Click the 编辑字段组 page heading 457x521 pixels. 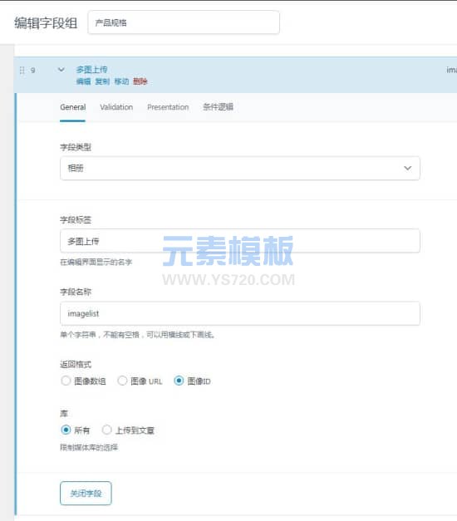coord(46,23)
